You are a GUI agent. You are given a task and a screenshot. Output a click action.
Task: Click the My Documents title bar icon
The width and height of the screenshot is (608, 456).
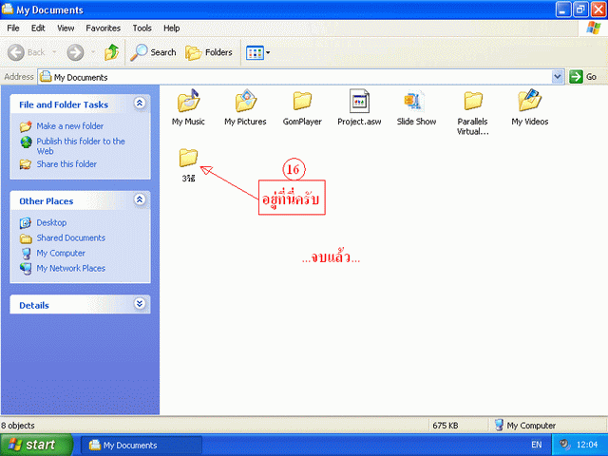pyautogui.click(x=8, y=9)
